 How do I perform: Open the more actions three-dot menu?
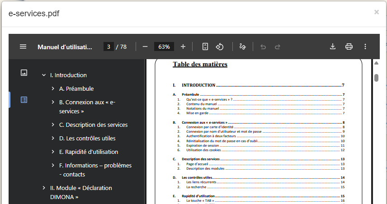[x=365, y=46]
